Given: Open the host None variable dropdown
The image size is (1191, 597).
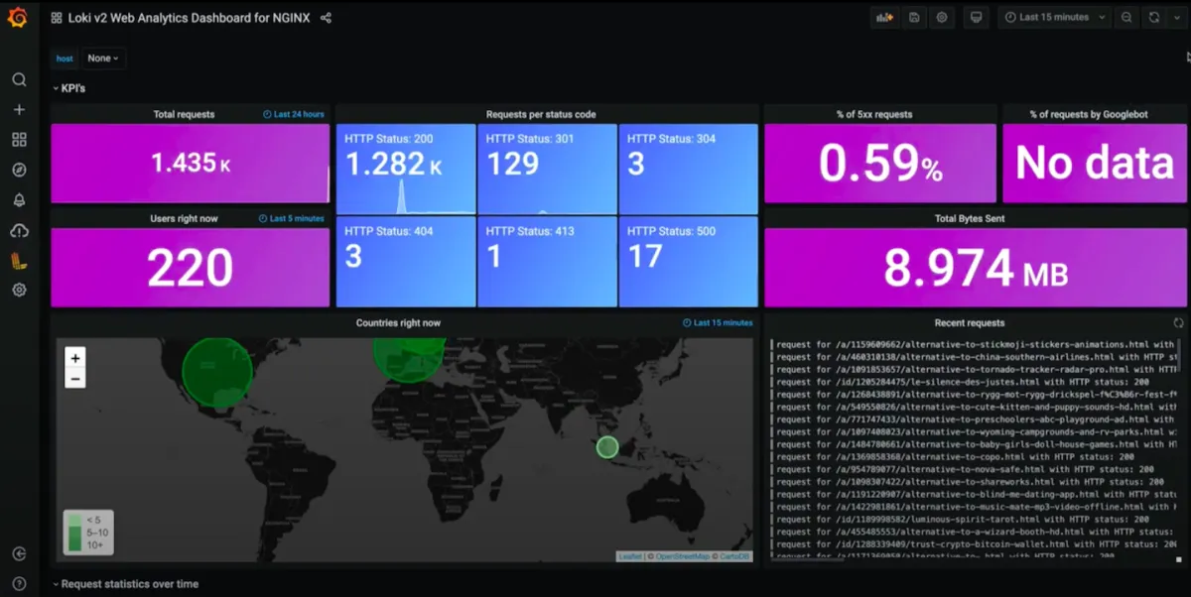Looking at the screenshot, I should [103, 59].
